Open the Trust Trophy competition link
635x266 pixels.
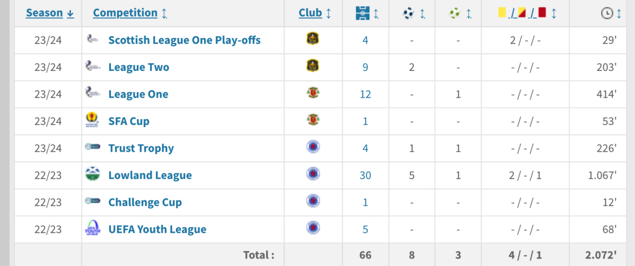click(141, 148)
